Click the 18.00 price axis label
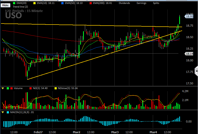 [190, 60]
